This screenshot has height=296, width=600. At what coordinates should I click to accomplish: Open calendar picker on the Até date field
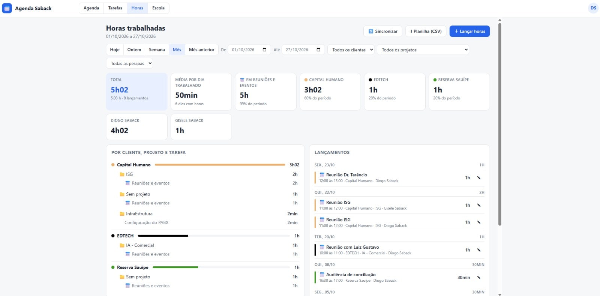[x=318, y=50]
